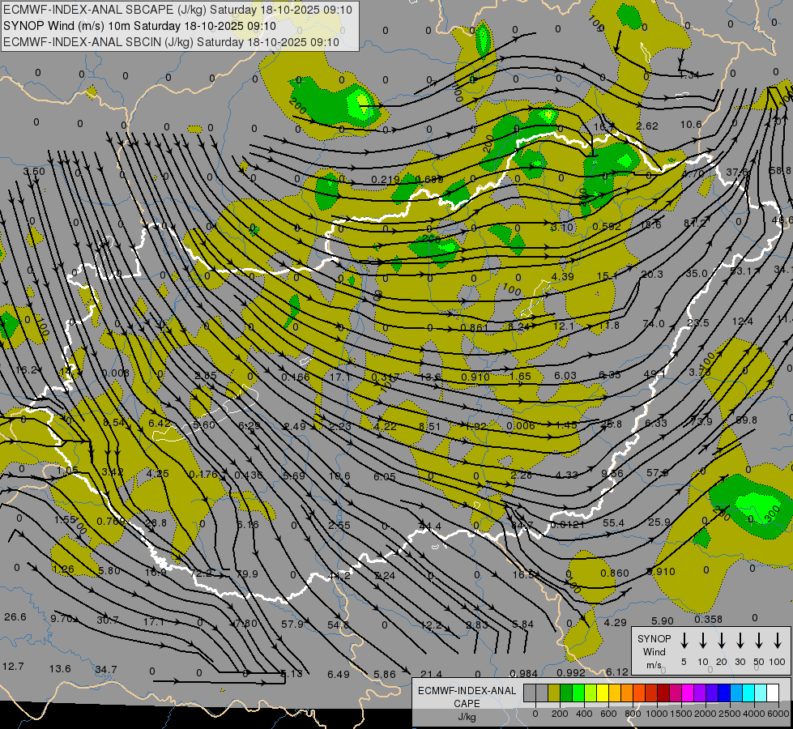Click the SYNOP Wind 10m title line

pos(139,26)
